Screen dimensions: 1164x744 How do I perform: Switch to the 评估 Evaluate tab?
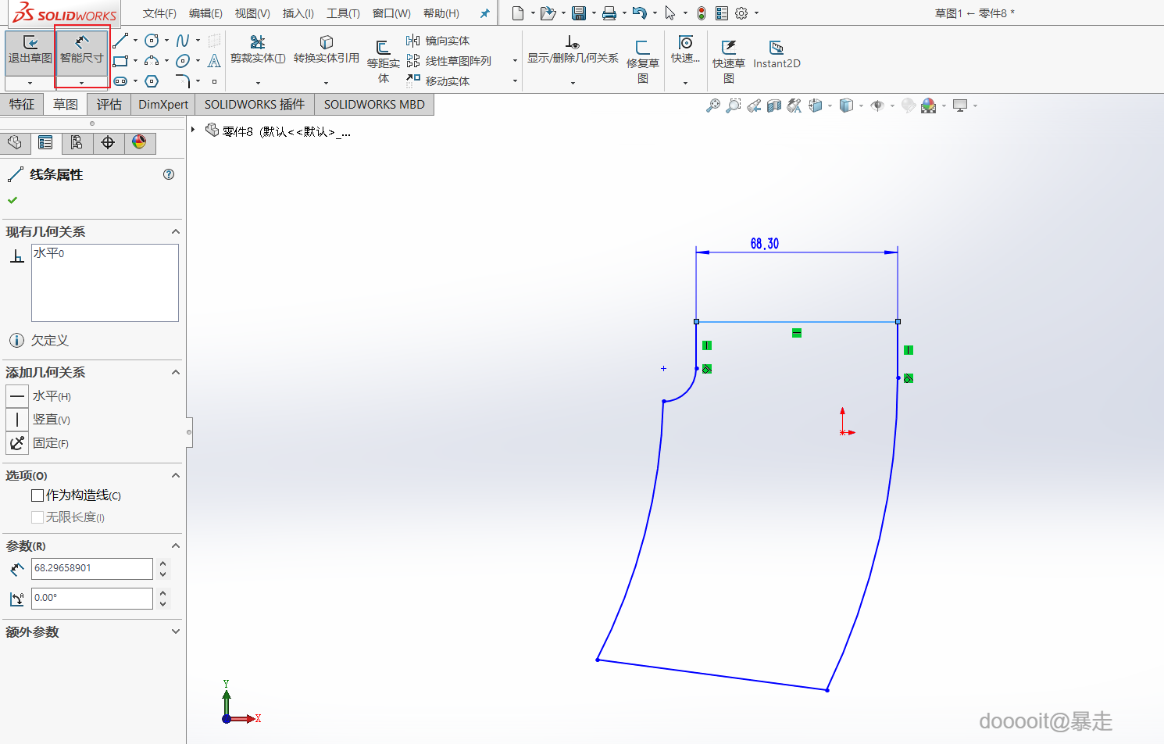(x=109, y=105)
